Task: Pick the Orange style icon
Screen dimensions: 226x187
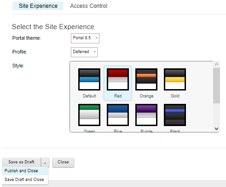Action: [146, 79]
